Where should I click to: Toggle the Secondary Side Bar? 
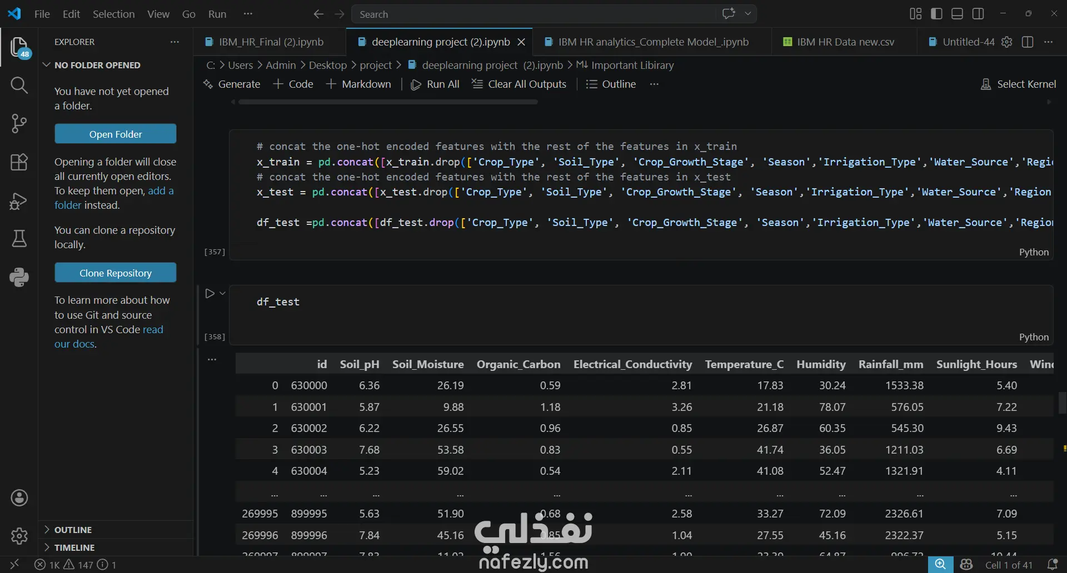coord(978,14)
